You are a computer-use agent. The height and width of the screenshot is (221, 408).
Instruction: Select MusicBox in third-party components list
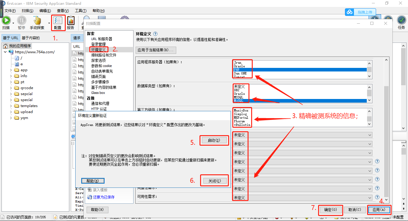click(x=300, y=110)
